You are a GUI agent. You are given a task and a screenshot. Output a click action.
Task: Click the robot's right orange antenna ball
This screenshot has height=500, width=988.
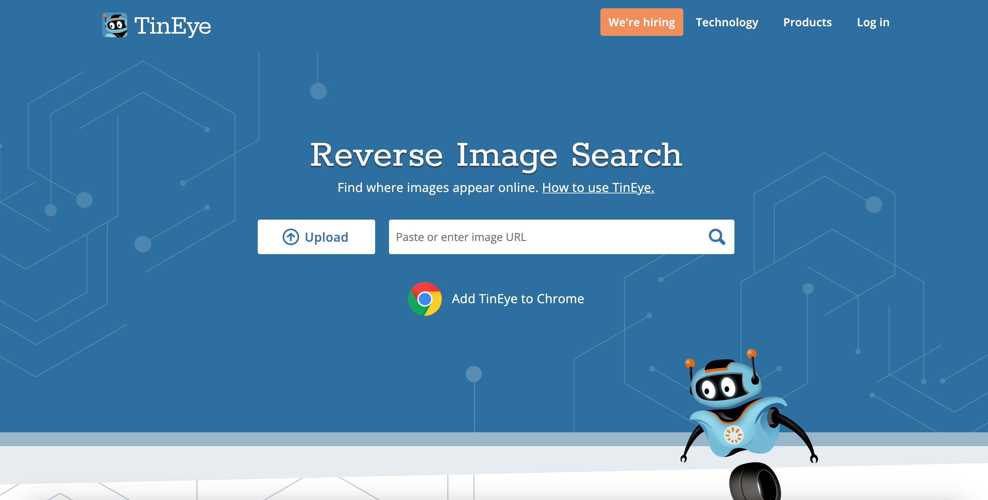click(751, 353)
